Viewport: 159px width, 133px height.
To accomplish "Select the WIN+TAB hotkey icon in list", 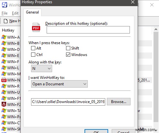I will tap(4, 110).
